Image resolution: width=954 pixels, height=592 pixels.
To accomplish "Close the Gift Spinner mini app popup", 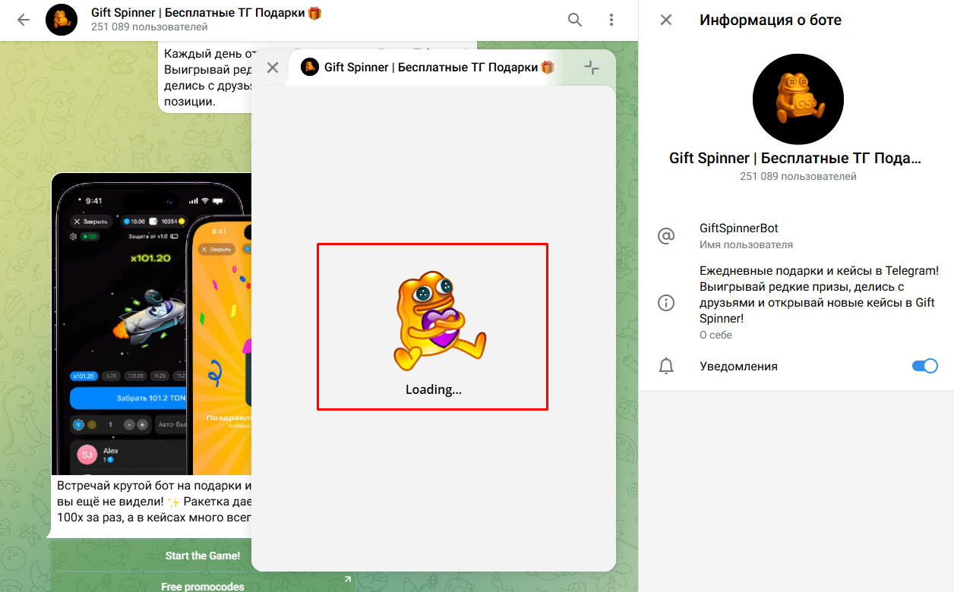I will click(x=273, y=68).
